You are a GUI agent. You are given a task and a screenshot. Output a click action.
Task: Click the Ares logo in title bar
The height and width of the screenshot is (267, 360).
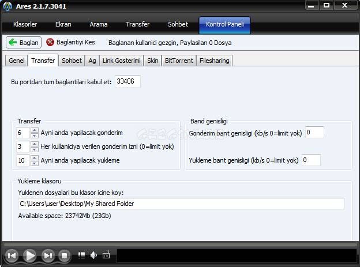(7, 6)
